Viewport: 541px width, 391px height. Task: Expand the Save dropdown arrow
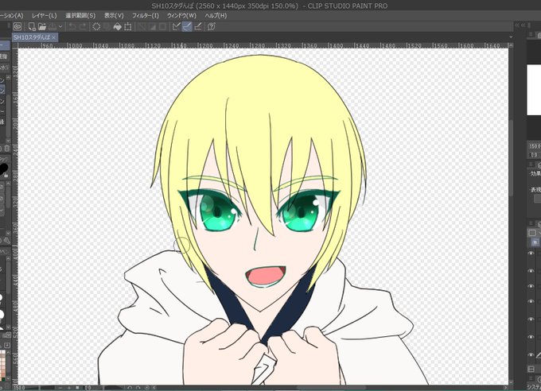[x=60, y=26]
